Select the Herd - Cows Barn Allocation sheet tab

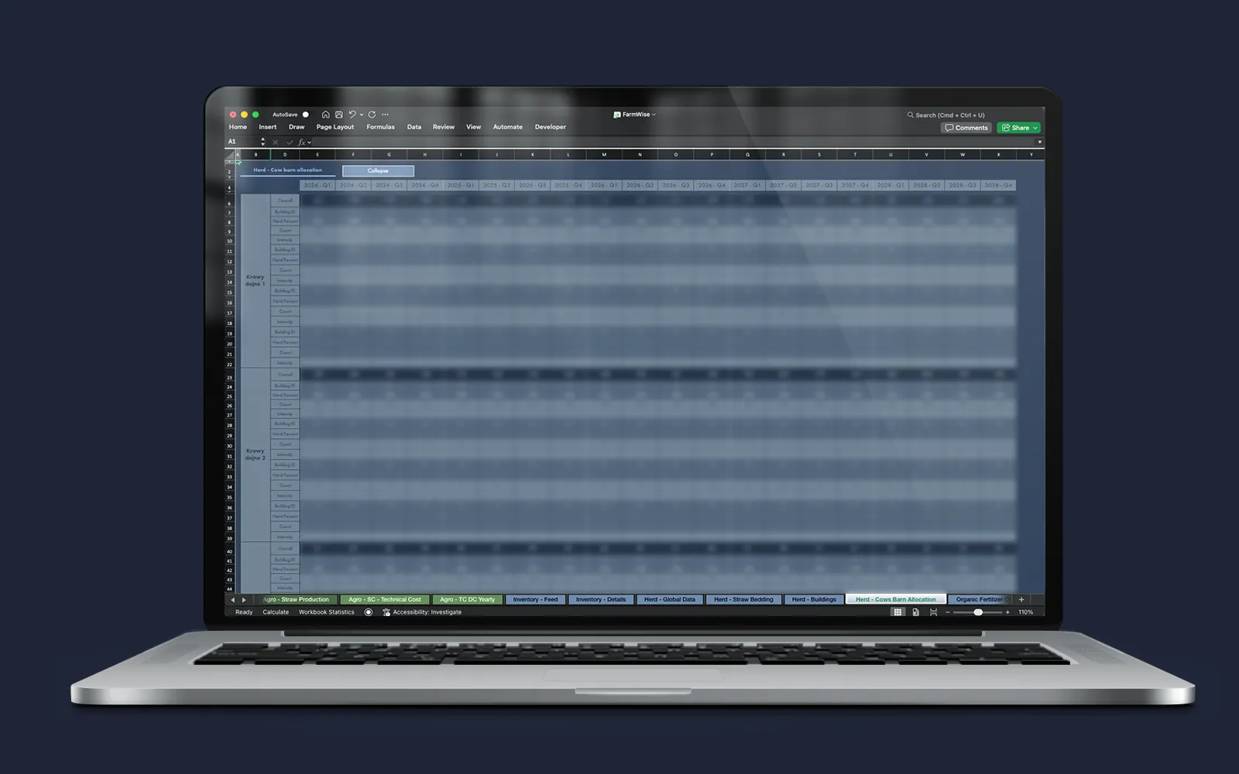(x=896, y=600)
